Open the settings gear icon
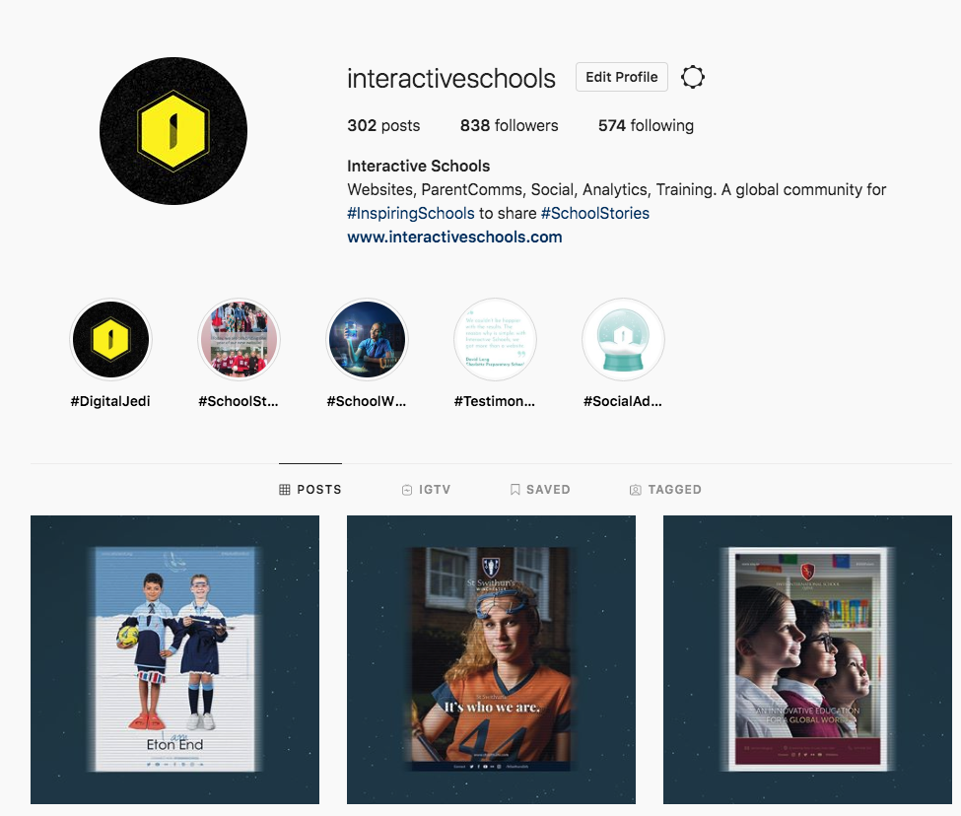The image size is (961, 816). pyautogui.click(x=693, y=77)
